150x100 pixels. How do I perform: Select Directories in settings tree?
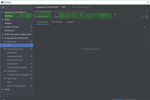9,30
